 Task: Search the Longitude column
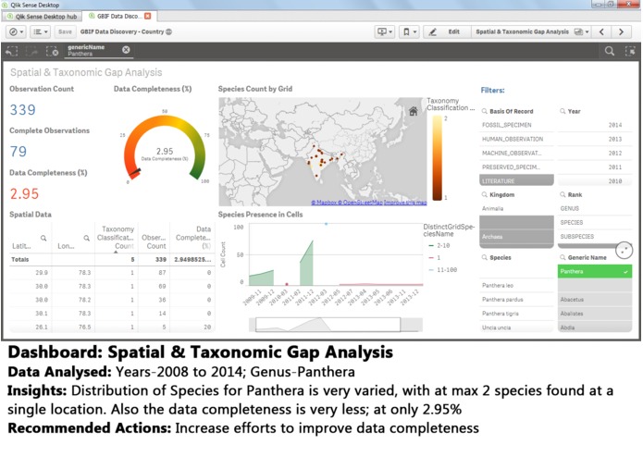point(87,238)
